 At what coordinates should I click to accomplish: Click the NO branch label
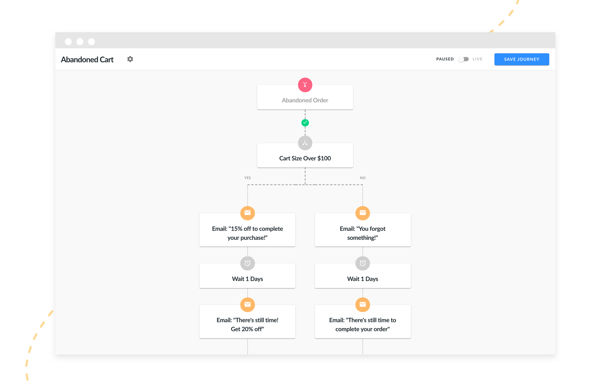362,178
